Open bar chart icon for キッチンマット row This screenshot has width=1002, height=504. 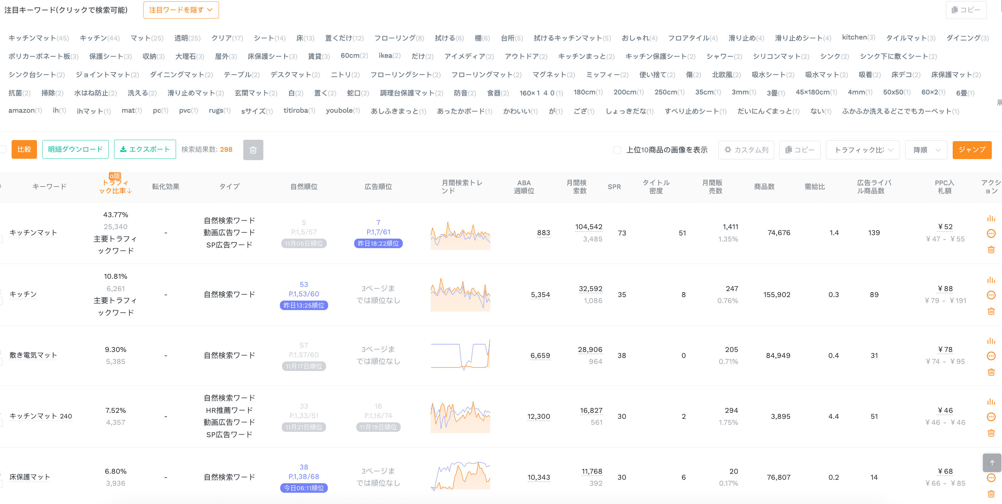(x=991, y=219)
